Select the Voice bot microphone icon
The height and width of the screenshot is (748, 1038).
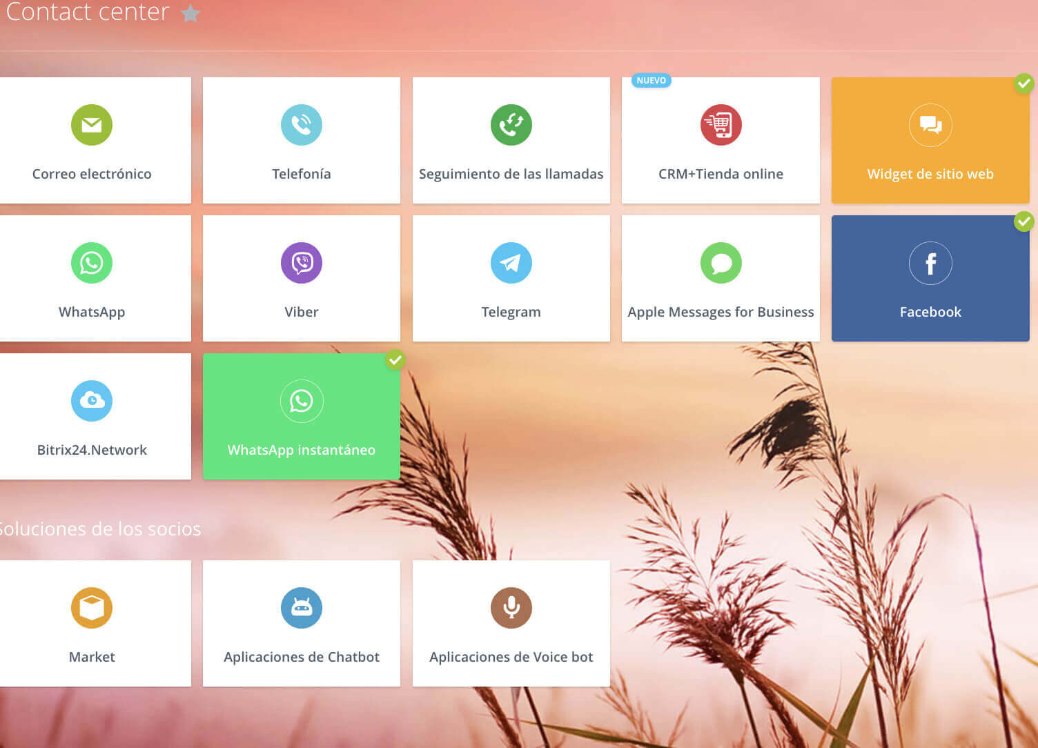click(x=511, y=608)
